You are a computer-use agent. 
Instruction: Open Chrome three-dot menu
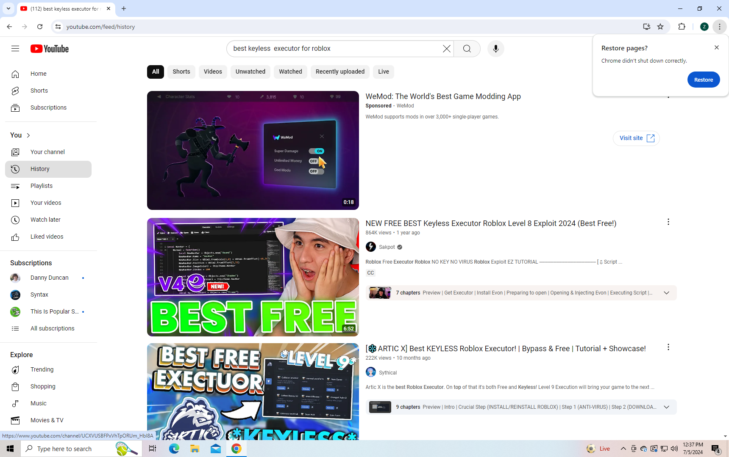point(719,27)
